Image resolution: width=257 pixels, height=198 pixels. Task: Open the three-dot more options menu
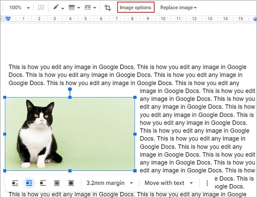click(x=207, y=183)
